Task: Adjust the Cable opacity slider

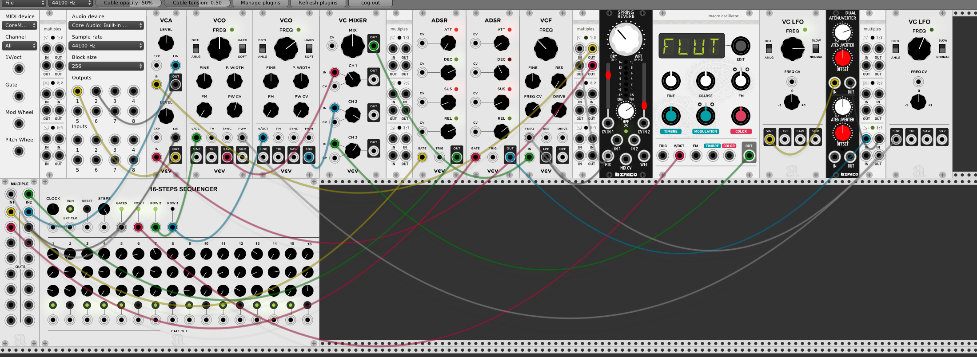Action: pyautogui.click(x=128, y=3)
